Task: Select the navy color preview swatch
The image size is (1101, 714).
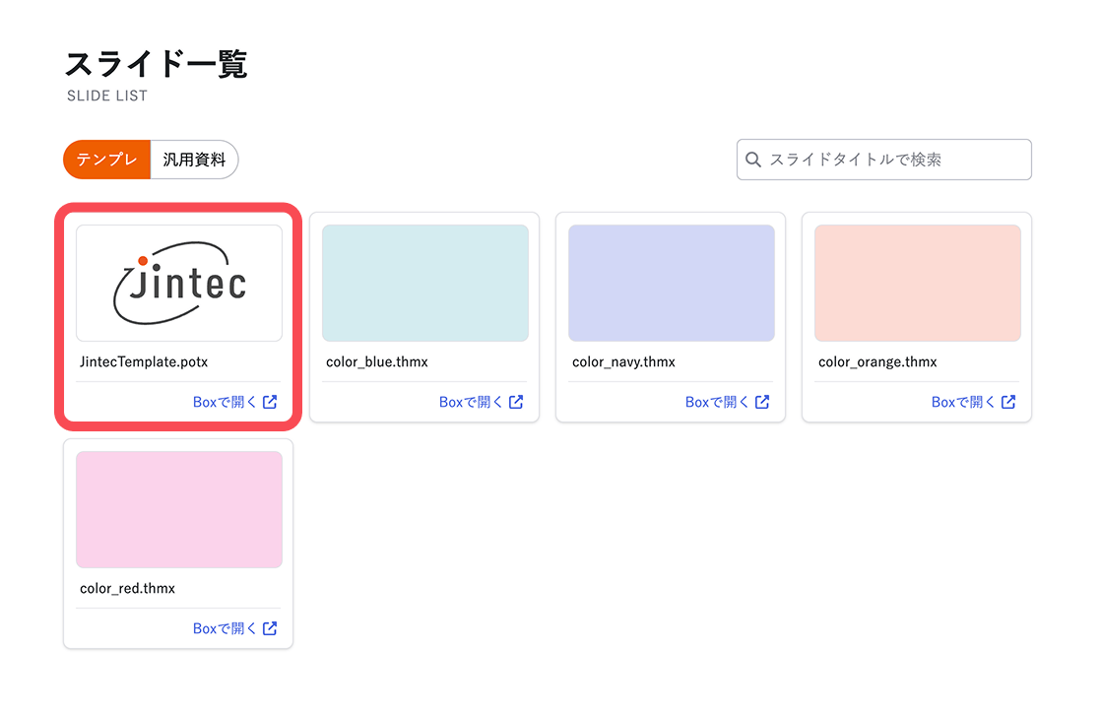Action: click(672, 283)
